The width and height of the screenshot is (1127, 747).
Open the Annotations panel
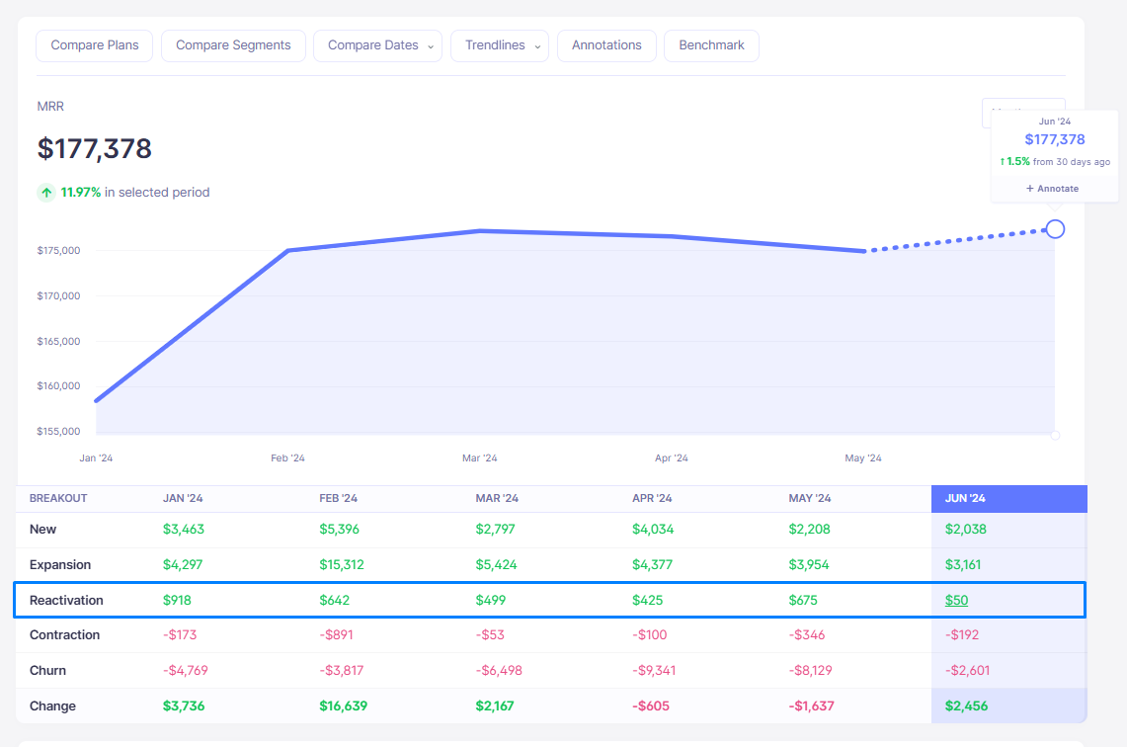pos(606,45)
